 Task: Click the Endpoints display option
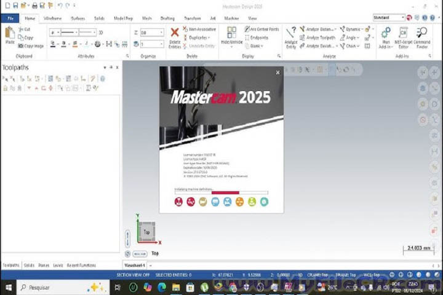[257, 37]
